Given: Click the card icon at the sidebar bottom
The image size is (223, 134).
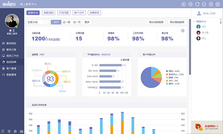Looking at the screenshot, I should [x=21, y=131].
